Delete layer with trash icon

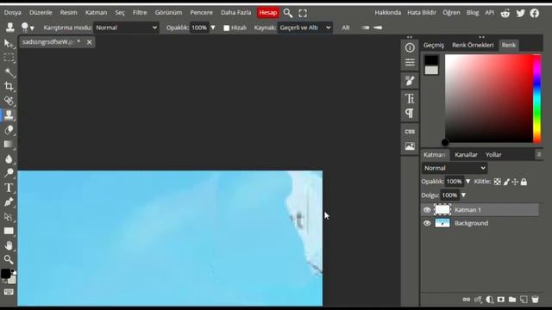[535, 300]
